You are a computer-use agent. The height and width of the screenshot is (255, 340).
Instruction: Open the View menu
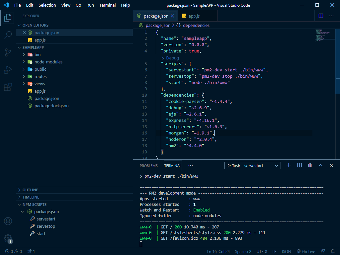[66, 5]
